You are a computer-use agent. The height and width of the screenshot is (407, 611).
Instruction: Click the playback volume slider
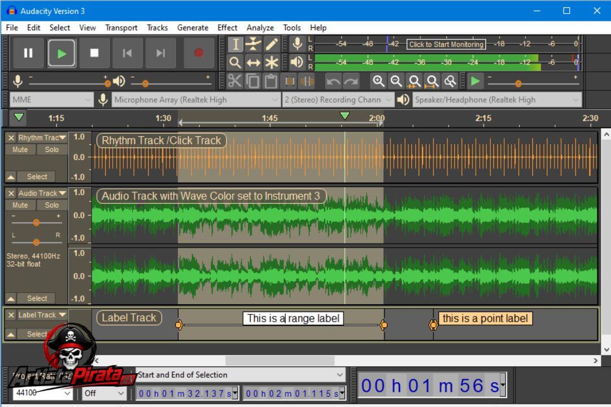tap(171, 83)
